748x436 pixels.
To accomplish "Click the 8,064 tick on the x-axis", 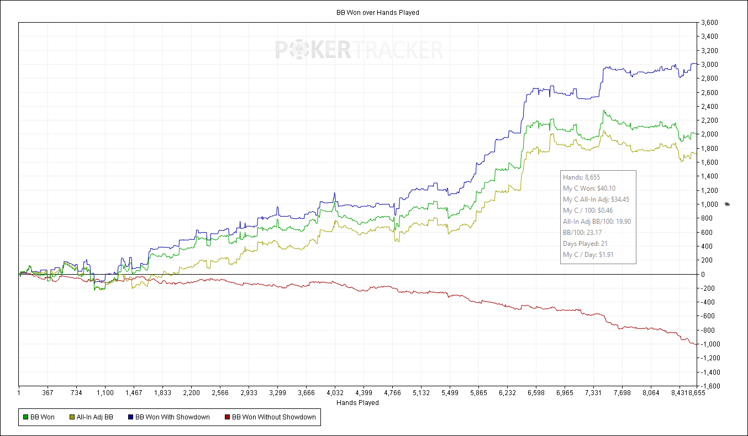I will pyautogui.click(x=651, y=393).
